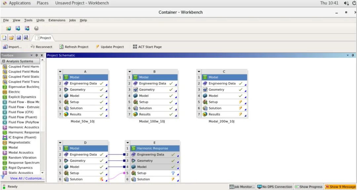Open system E dropdown menu
The height and width of the screenshot is (190, 357).
(128, 143)
